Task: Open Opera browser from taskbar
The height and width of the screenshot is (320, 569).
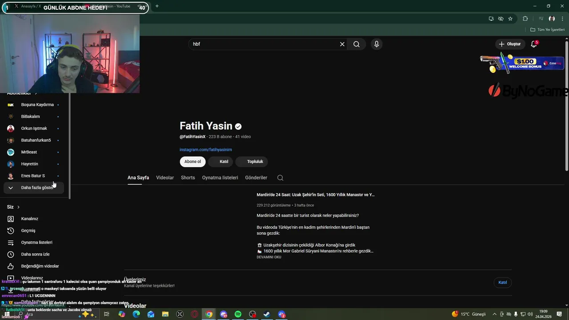Action: pos(194,314)
